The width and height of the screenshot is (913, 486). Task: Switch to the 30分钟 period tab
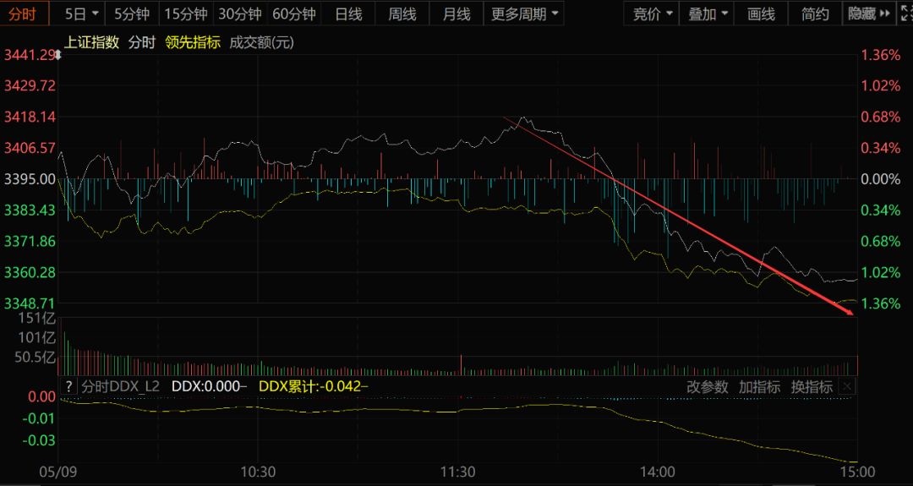[240, 14]
